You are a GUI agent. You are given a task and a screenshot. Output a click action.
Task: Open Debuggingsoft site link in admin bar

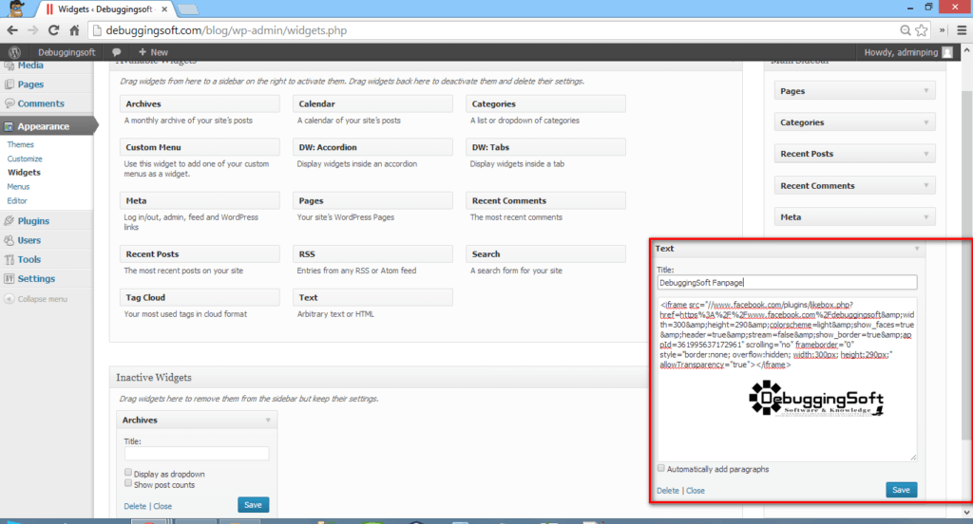click(x=67, y=53)
